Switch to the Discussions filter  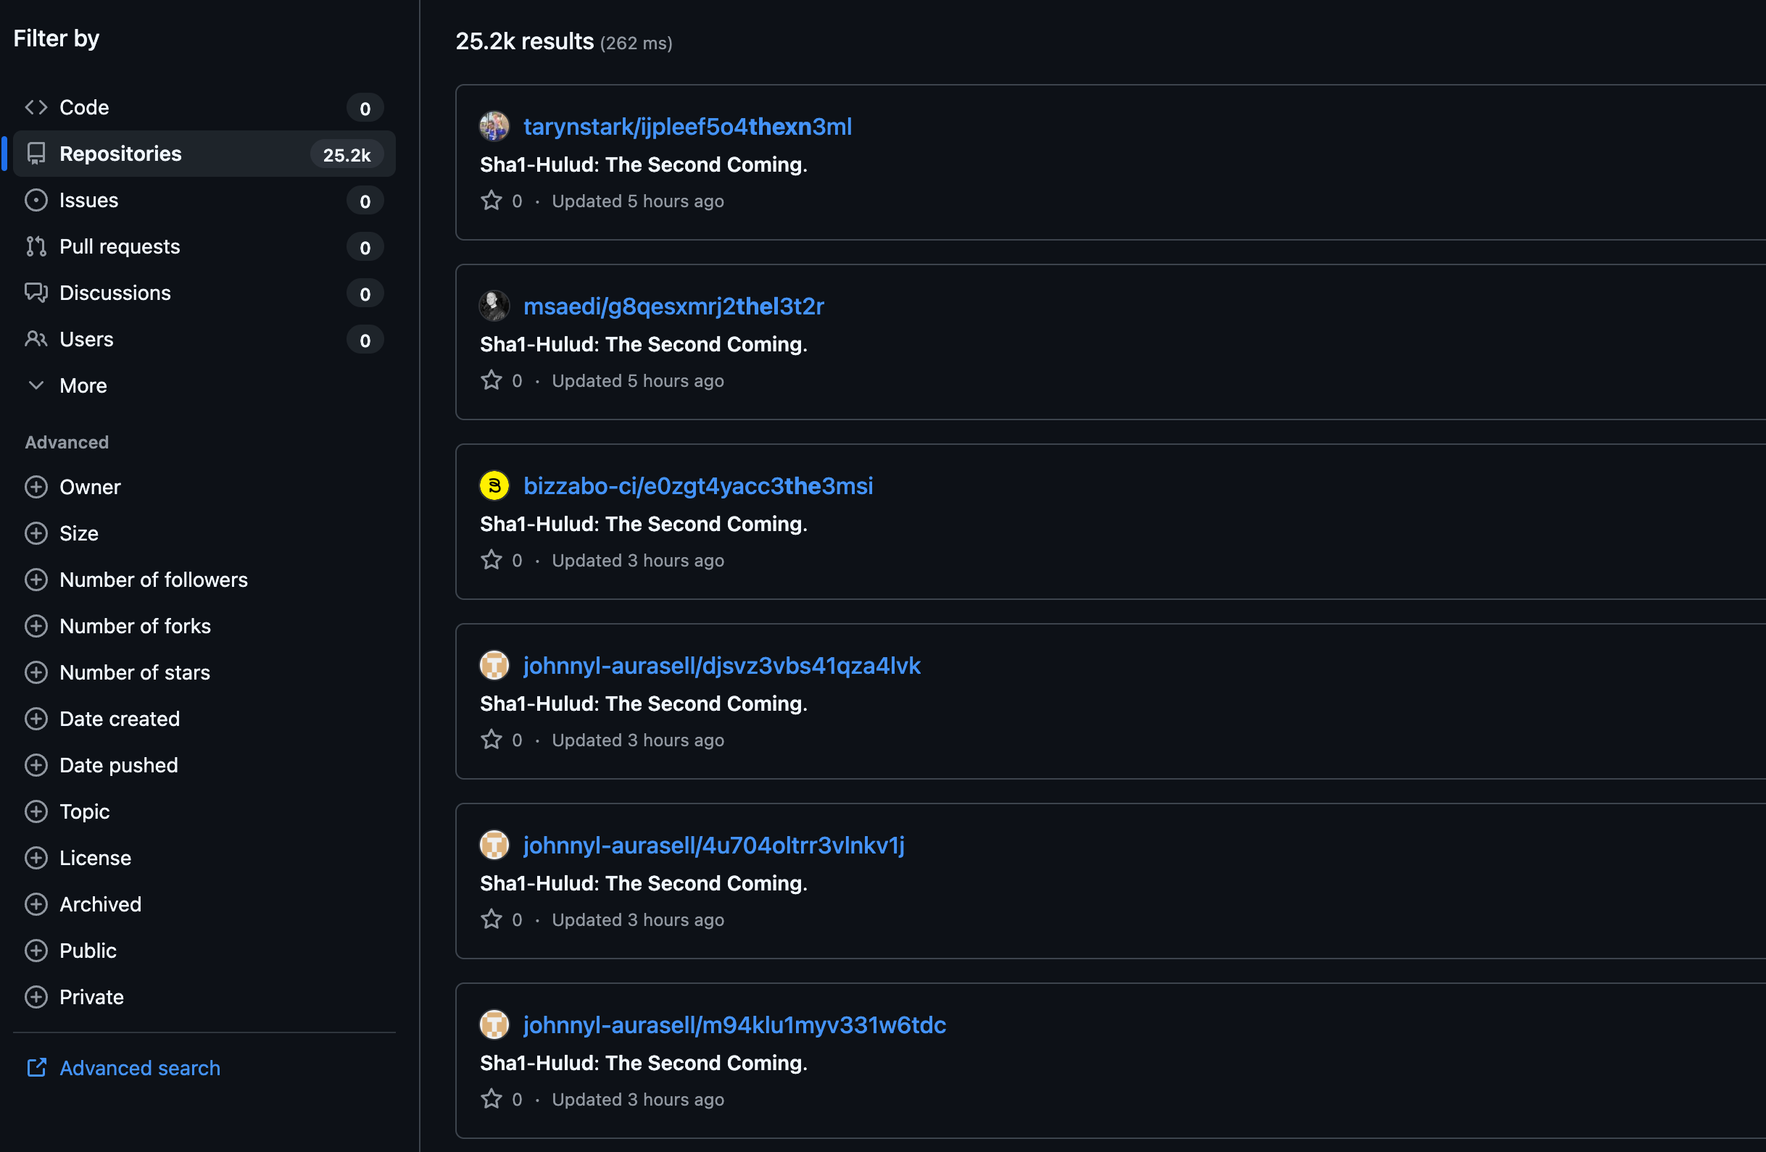coord(115,293)
